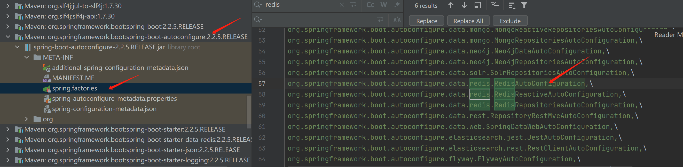The width and height of the screenshot is (683, 167).
Task: Go to the previous search occurrence
Action: pos(451,5)
